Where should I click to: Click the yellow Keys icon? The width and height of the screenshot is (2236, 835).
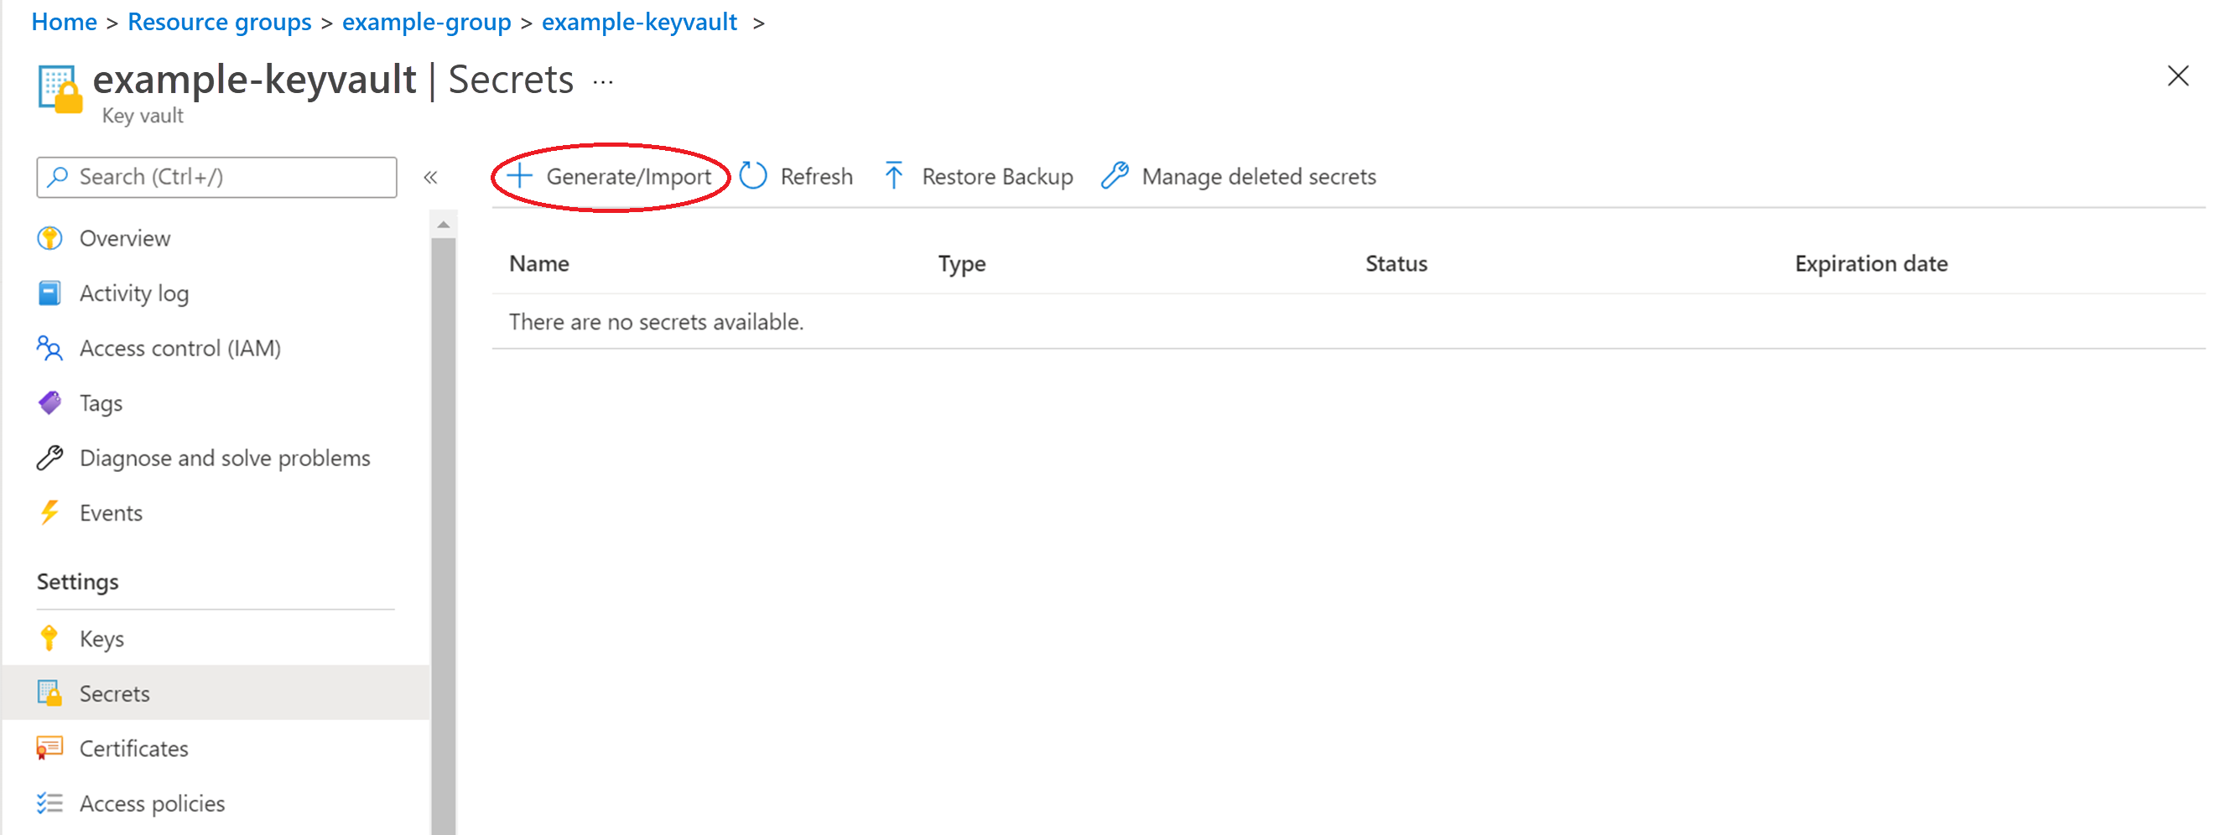point(49,638)
